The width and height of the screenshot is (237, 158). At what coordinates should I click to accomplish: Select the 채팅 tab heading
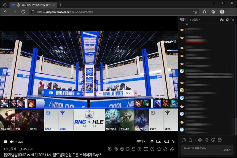pos(183,20)
